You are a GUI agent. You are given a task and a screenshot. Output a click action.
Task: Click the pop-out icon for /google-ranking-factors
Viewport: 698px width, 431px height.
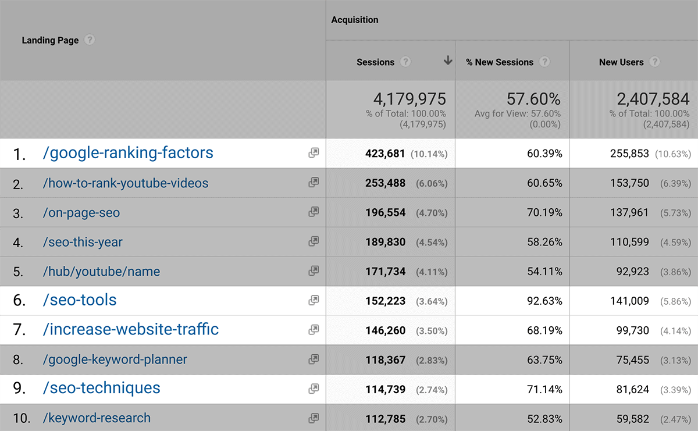[314, 152]
